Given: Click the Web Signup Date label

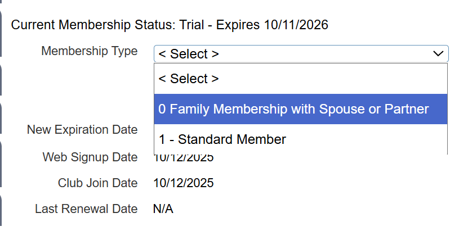Looking at the screenshot, I should coord(90,157).
